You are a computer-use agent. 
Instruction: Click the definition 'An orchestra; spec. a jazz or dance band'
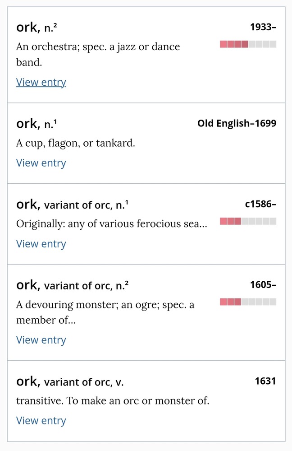[x=98, y=54]
